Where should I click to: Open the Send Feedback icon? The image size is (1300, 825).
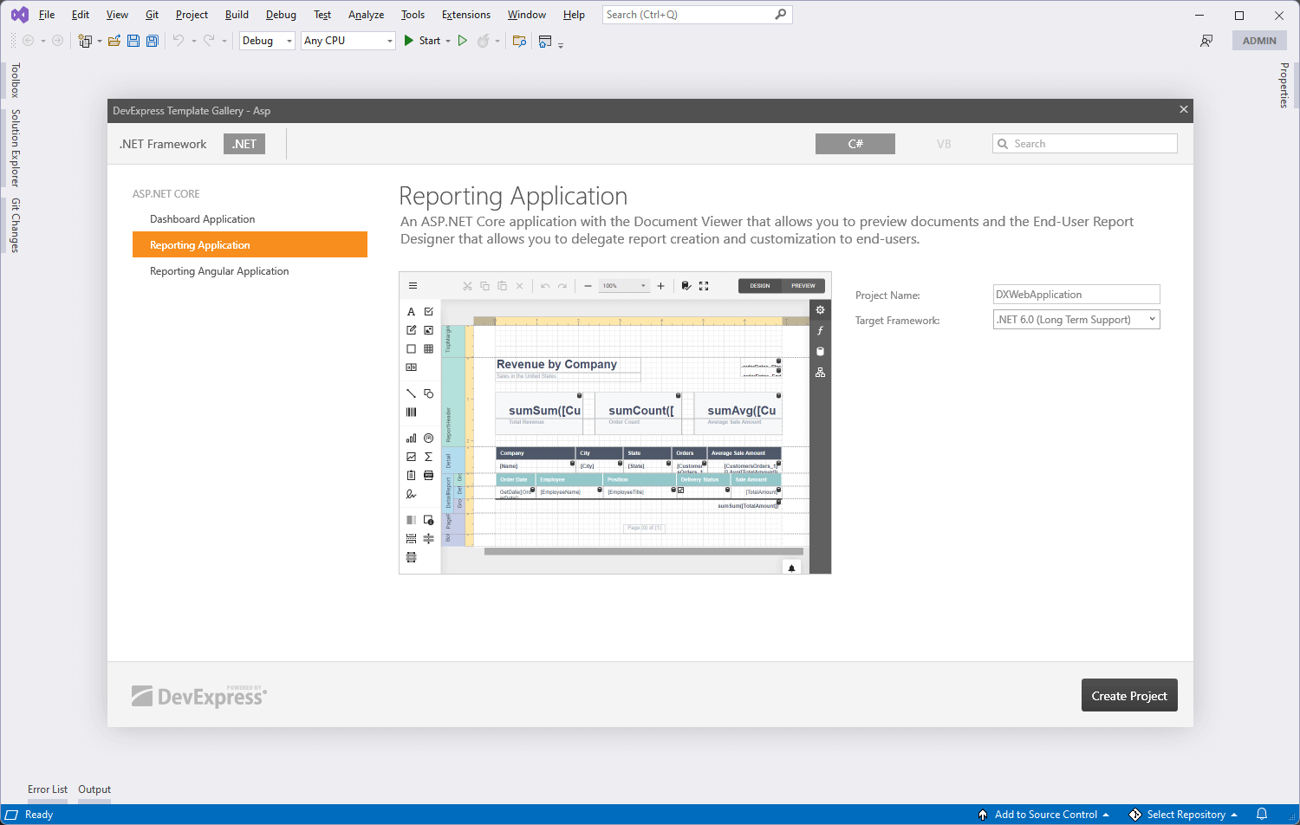(1206, 40)
